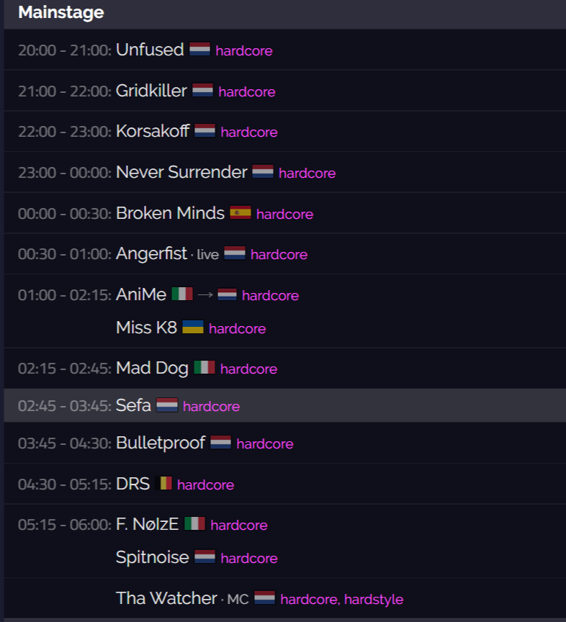The width and height of the screenshot is (566, 622).
Task: Open the Angerfist artist link
Action: point(151,254)
